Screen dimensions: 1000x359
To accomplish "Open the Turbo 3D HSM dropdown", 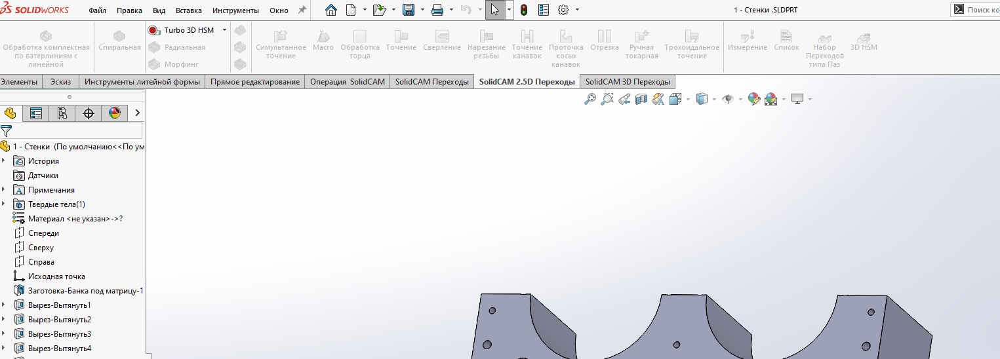I will [224, 30].
